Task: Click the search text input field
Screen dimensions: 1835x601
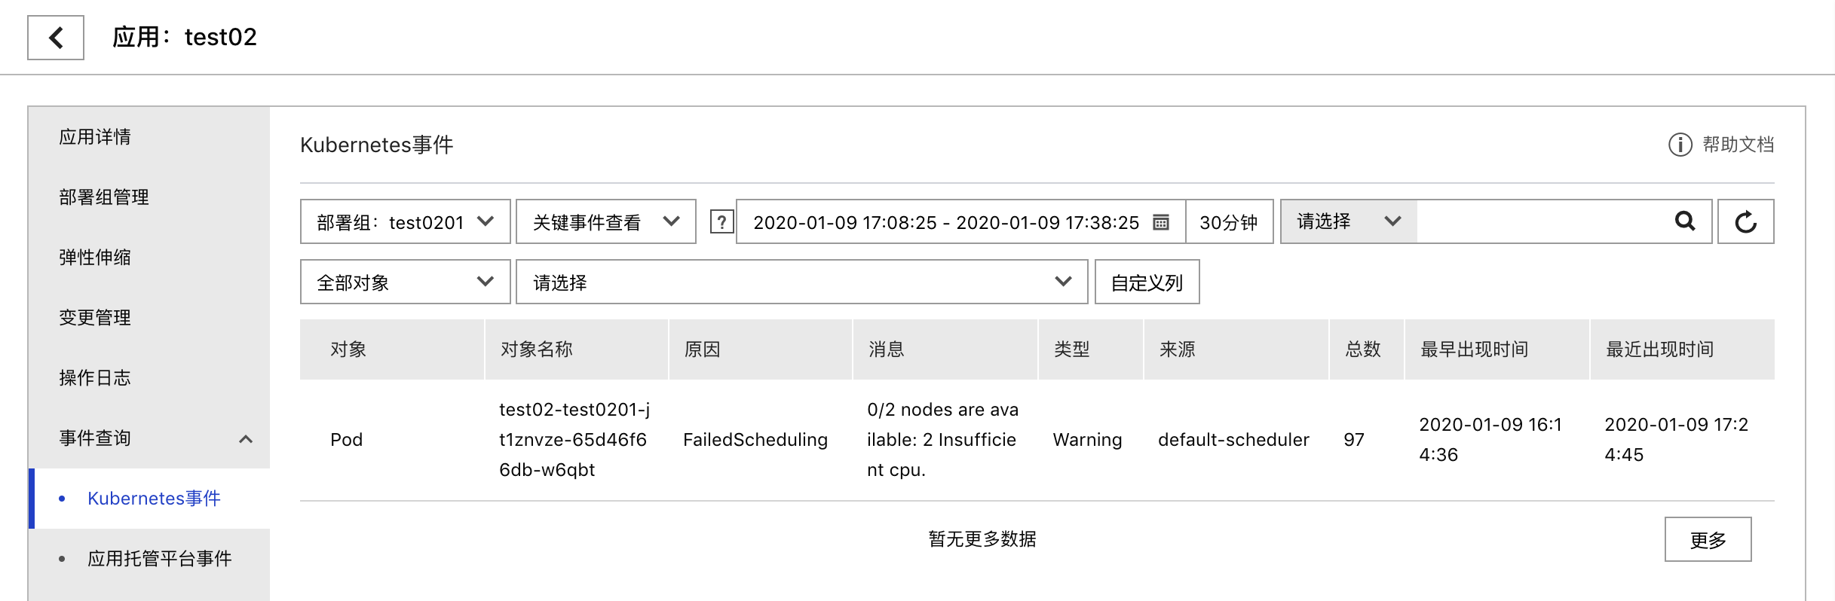Action: [x=1542, y=221]
